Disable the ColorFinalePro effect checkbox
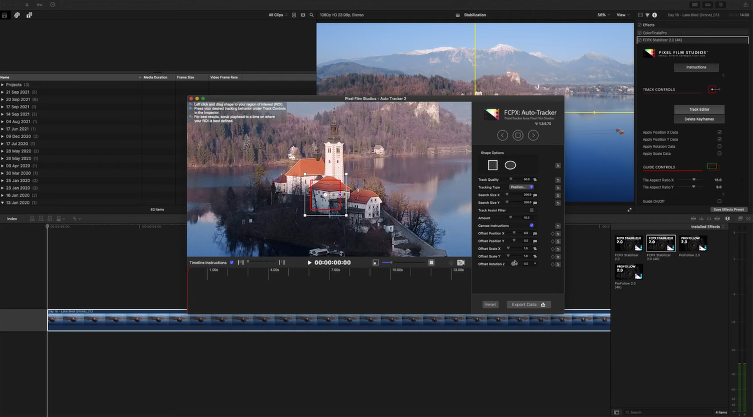The width and height of the screenshot is (753, 417). point(640,33)
